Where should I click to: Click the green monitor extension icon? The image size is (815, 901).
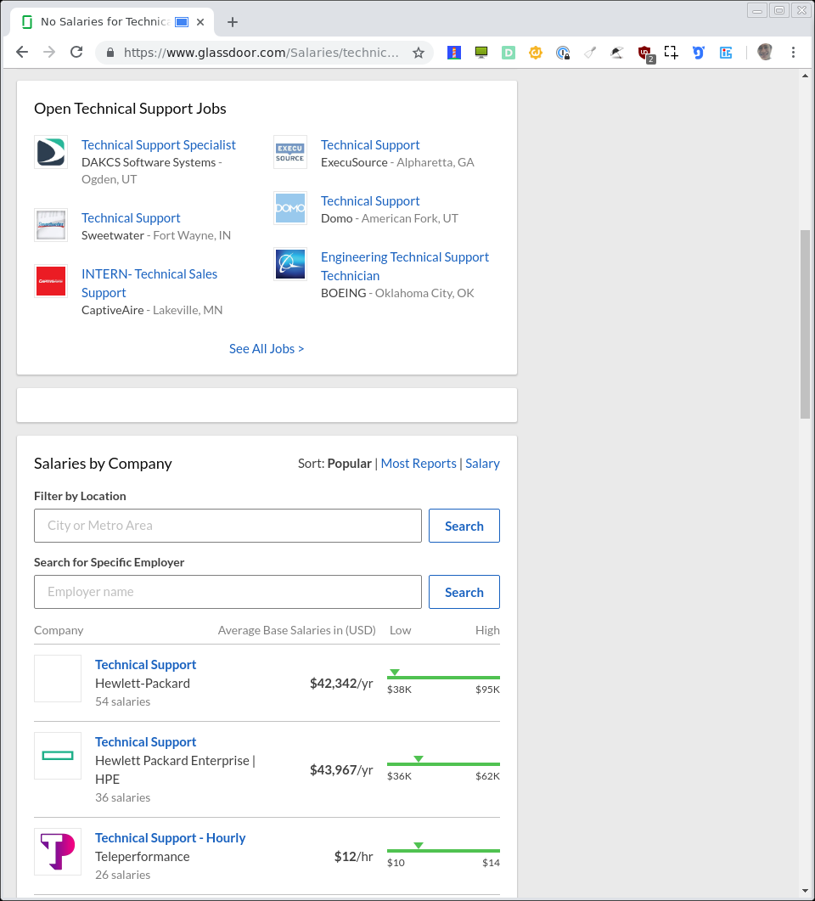481,53
